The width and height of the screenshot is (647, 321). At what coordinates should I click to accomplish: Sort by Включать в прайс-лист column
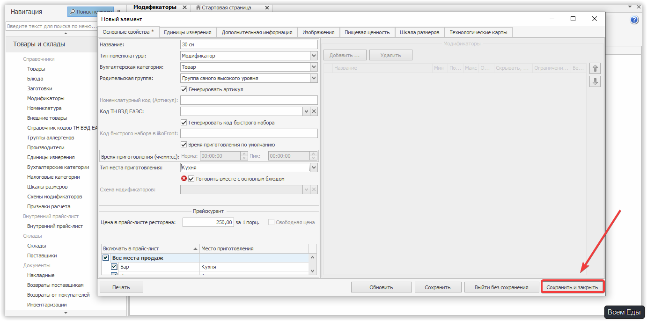(150, 248)
